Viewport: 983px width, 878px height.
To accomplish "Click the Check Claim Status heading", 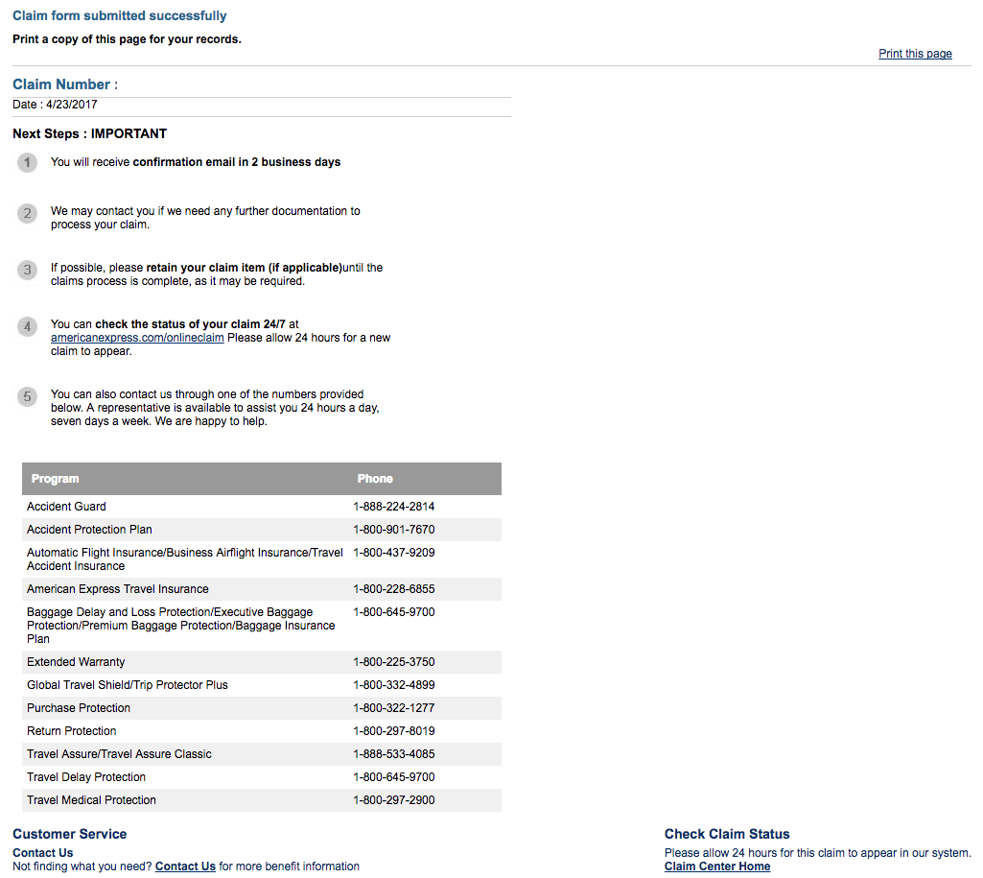I will (x=727, y=834).
